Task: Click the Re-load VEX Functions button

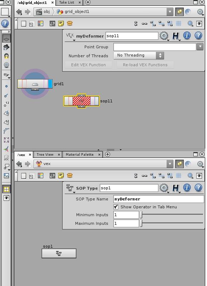Action: coord(145,65)
